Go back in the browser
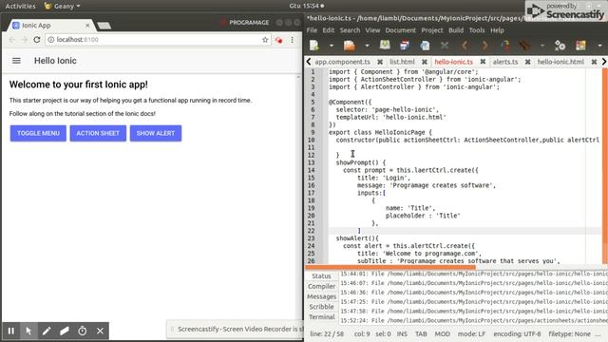608x342 pixels. coord(11,40)
